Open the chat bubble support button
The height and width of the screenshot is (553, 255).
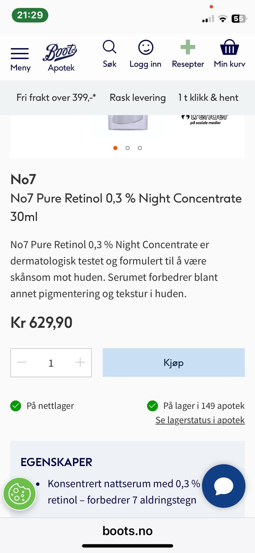[x=224, y=486]
